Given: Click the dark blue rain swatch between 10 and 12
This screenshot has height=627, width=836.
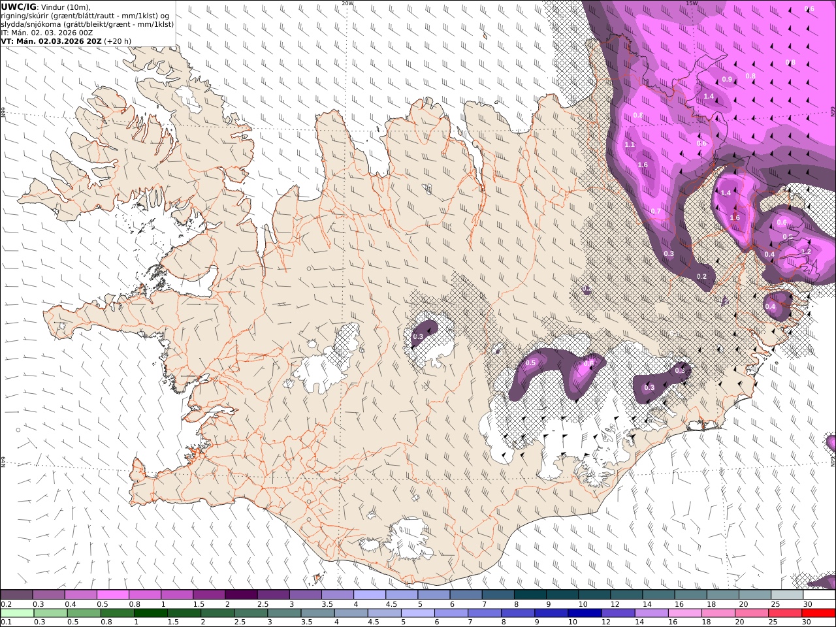Looking at the screenshot, I should click(x=583, y=613).
